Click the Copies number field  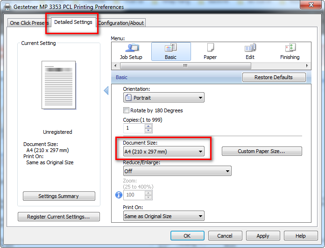134,128
